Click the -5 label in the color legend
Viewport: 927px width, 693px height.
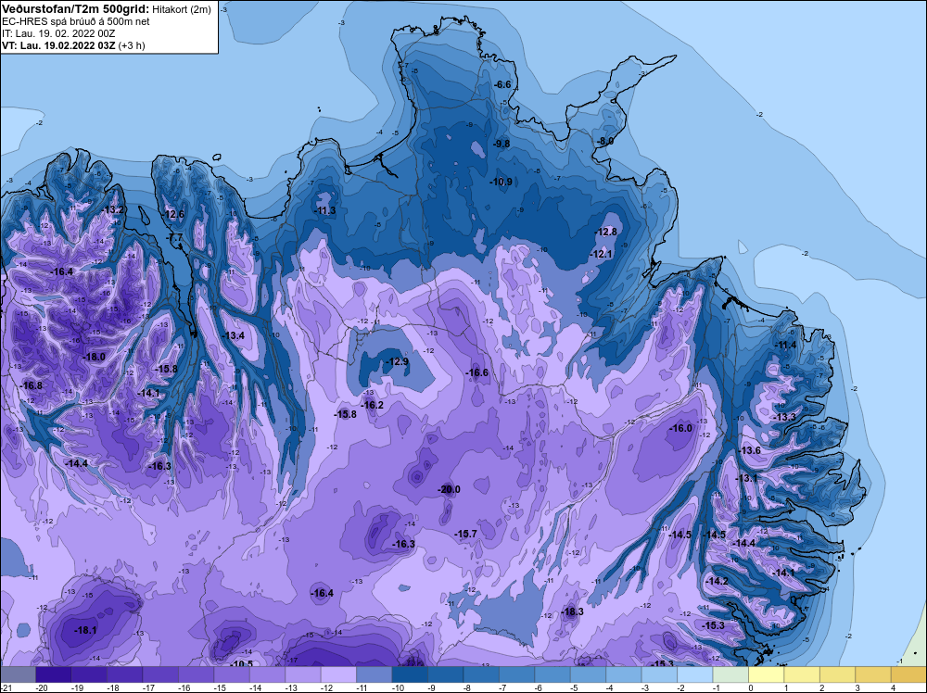tap(573, 687)
